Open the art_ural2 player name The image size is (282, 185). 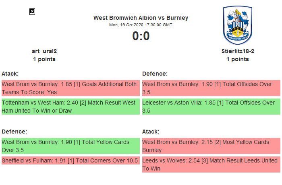[44, 51]
